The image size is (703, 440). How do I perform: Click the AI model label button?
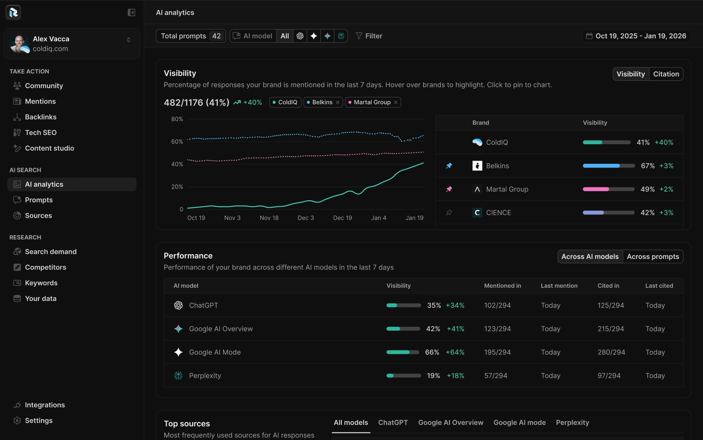pyautogui.click(x=253, y=36)
